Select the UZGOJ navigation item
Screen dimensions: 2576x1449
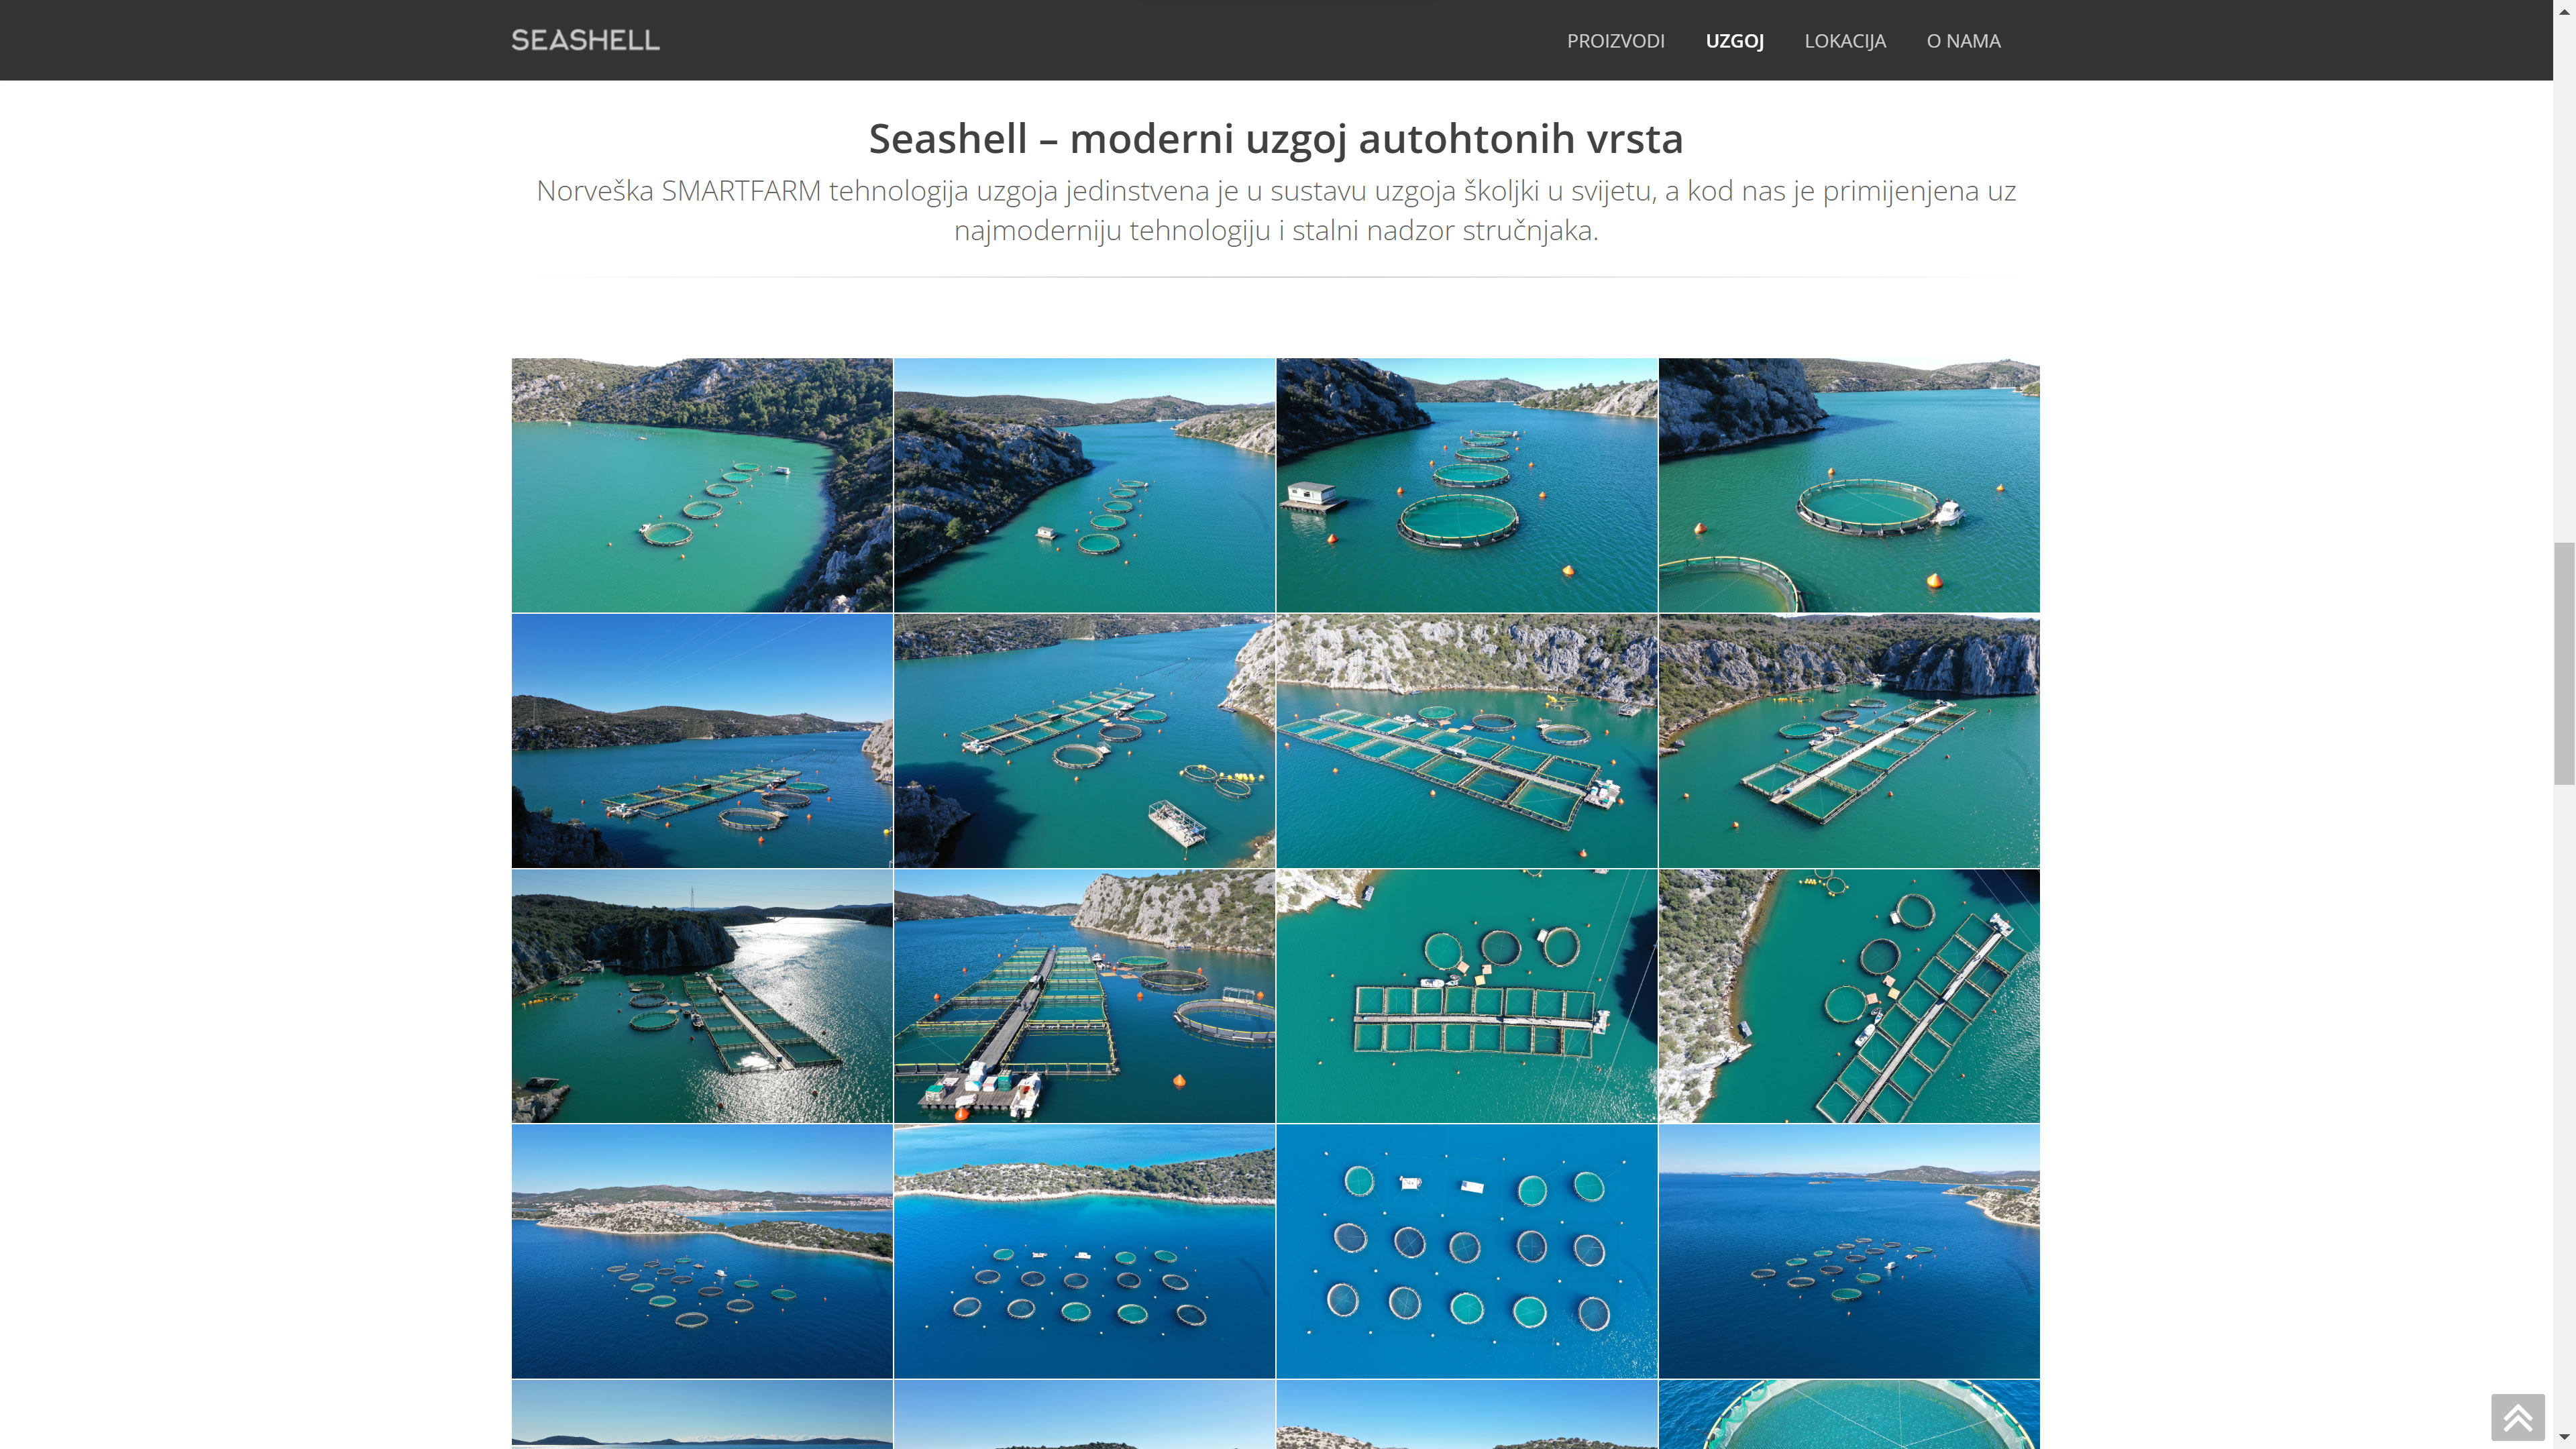(1734, 41)
